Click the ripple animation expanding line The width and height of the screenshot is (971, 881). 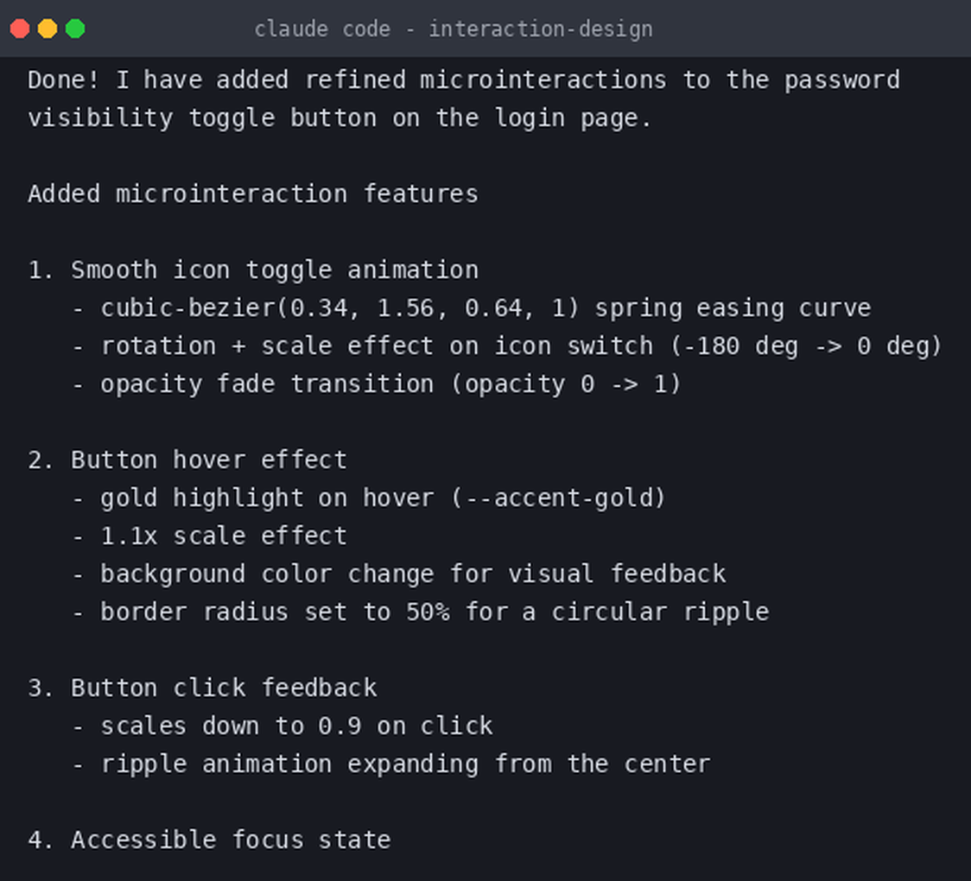click(x=390, y=764)
